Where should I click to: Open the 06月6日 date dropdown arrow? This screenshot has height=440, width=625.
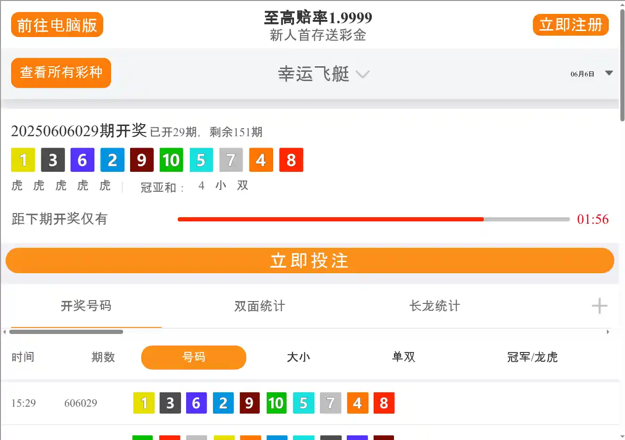tap(609, 73)
